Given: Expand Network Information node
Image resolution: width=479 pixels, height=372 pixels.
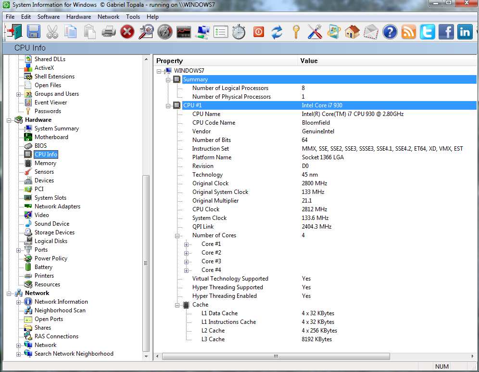Looking at the screenshot, I should 18,302.
